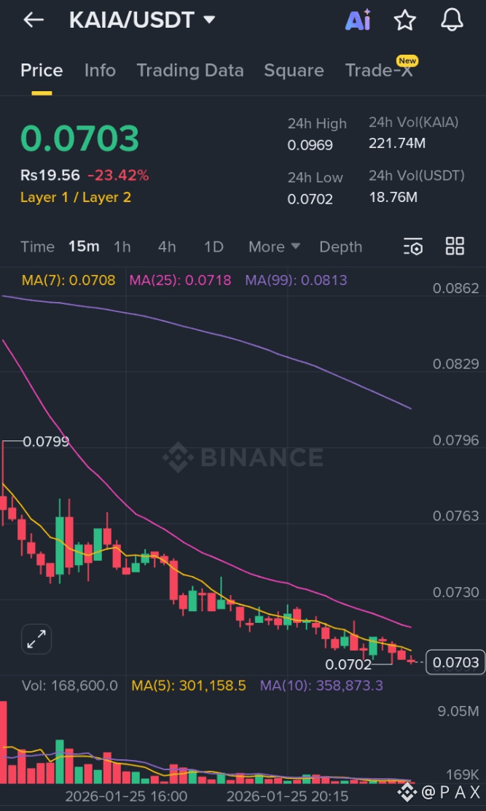Tap the 0.0763 price axis label
The image size is (486, 811).
pyautogui.click(x=456, y=516)
